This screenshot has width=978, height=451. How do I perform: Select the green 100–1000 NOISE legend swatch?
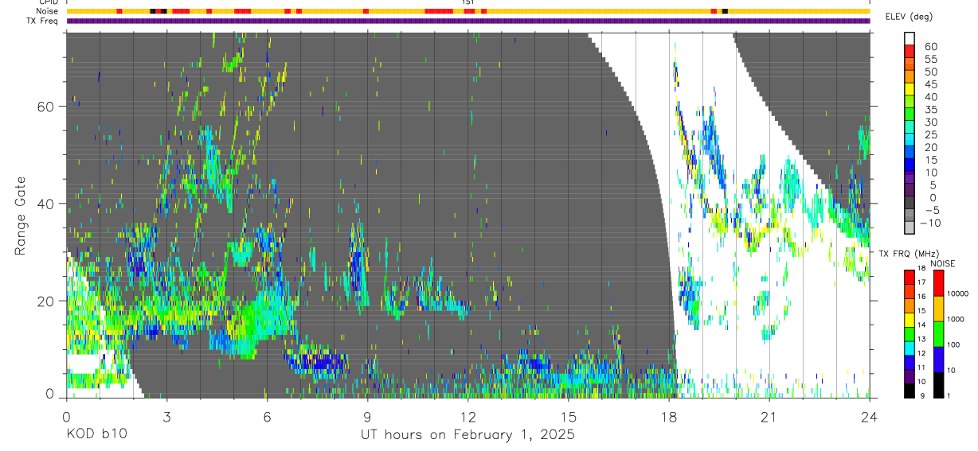pyautogui.click(x=938, y=334)
